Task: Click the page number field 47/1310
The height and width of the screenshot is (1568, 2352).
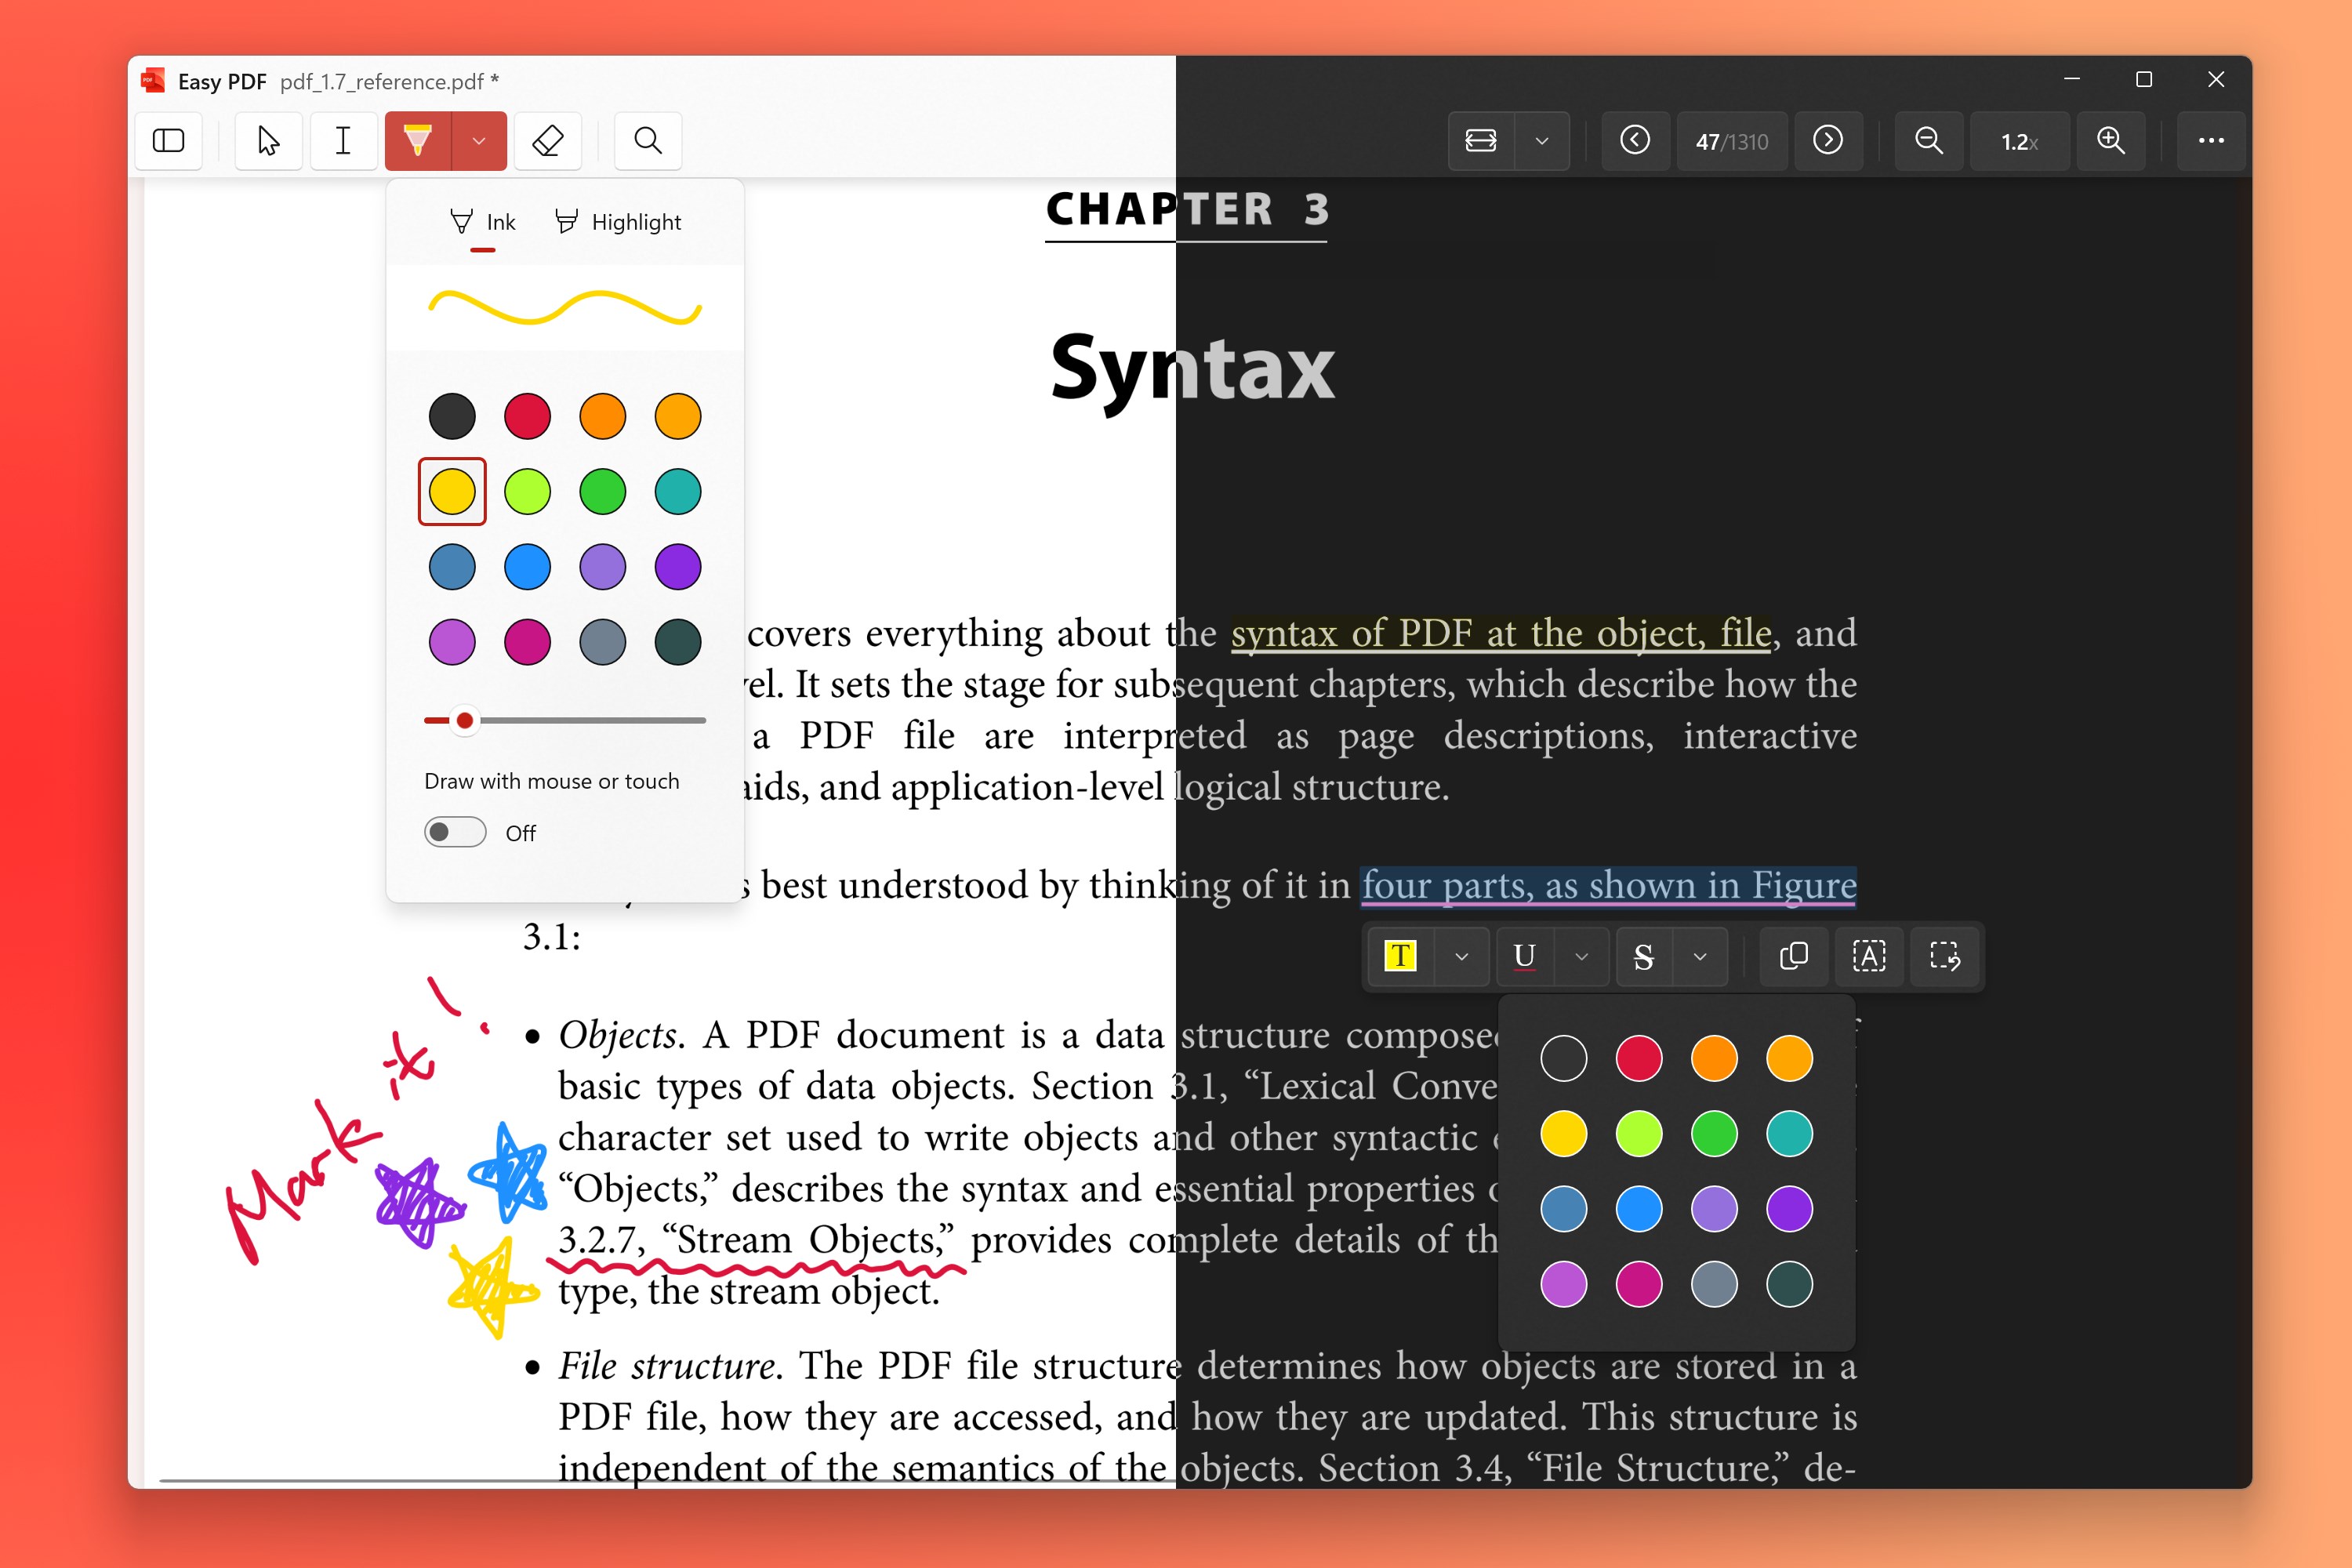Action: 1732,141
